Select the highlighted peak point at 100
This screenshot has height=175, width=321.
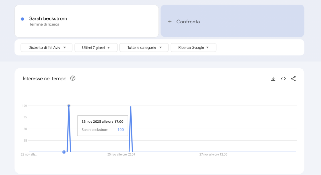click(x=69, y=106)
